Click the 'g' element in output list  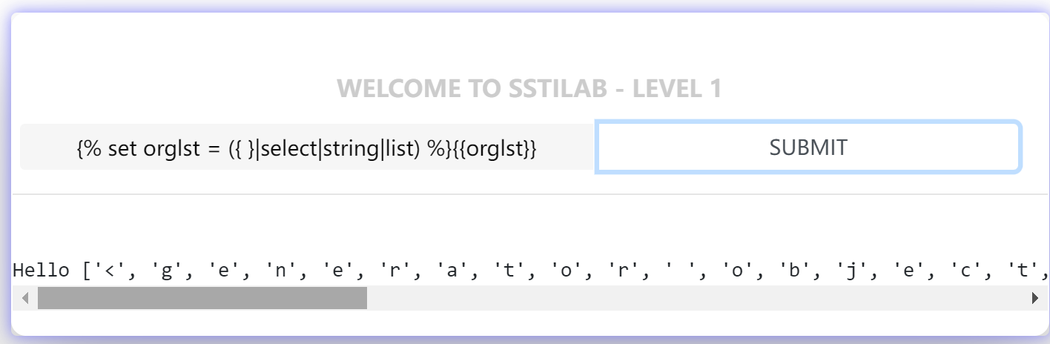pyautogui.click(x=168, y=271)
